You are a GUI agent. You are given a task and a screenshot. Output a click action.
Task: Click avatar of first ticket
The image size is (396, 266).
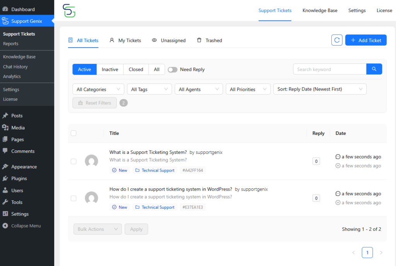[x=91, y=161]
